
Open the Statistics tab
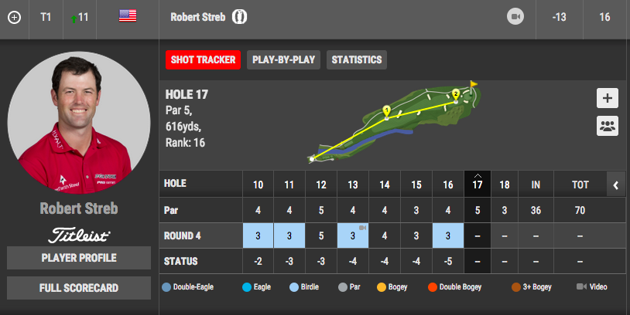(356, 60)
